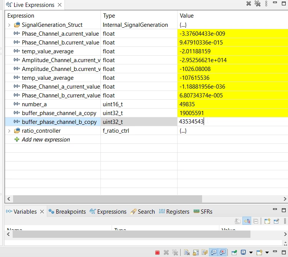The width and height of the screenshot is (288, 257).
Task: Remove selected expression via gray X icon
Action: pos(249,3)
